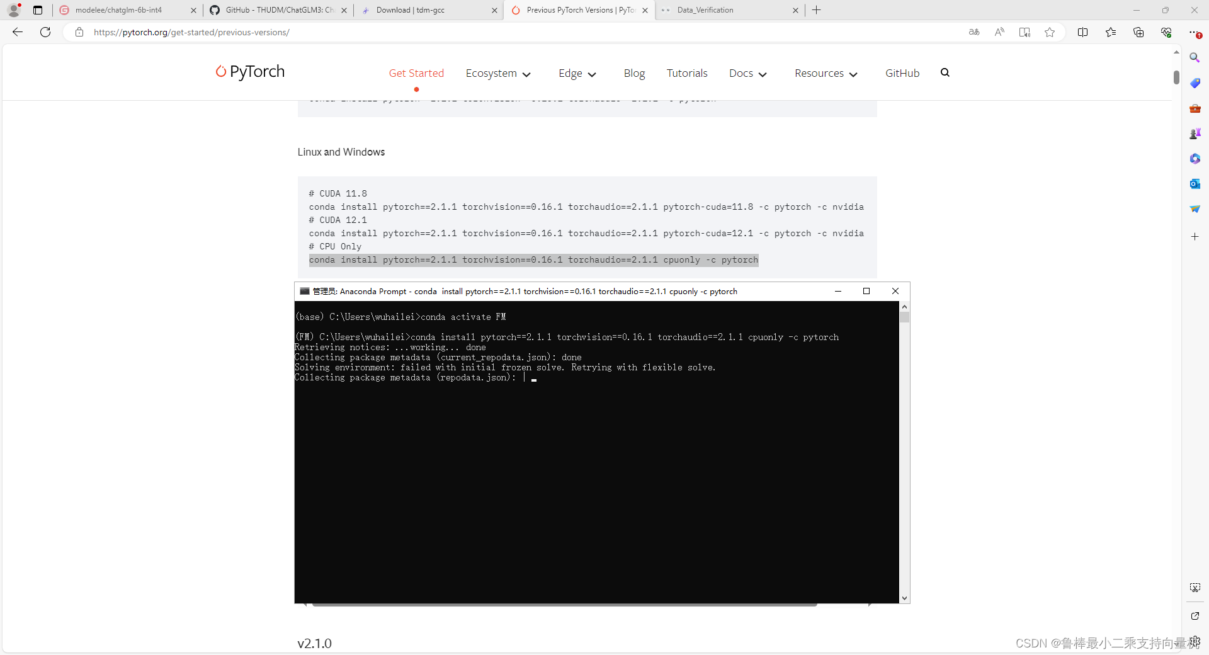The height and width of the screenshot is (655, 1209).
Task: Expand the Edge dropdown menu
Action: (x=577, y=73)
